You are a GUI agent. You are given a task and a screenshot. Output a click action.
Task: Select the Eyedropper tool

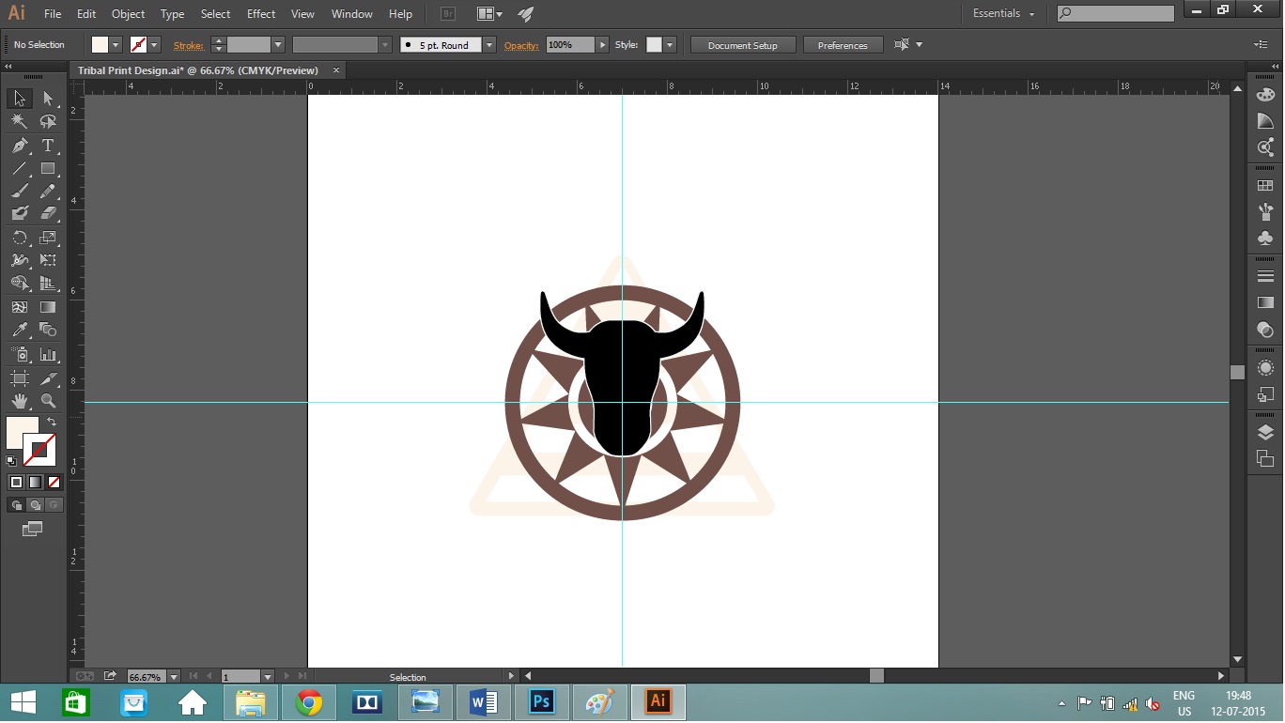(x=19, y=330)
